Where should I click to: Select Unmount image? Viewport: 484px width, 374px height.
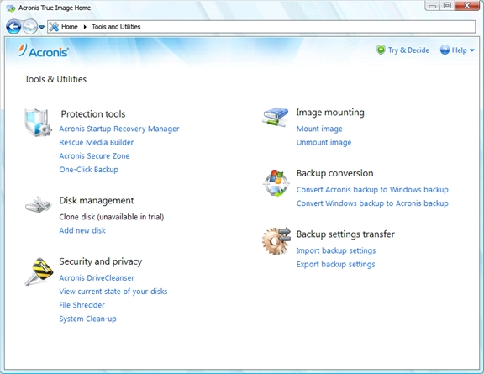point(324,142)
